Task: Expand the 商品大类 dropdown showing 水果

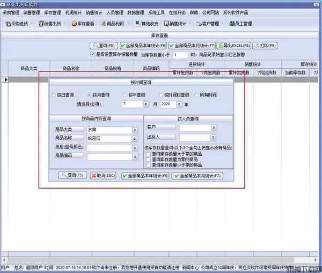Action: point(134,130)
